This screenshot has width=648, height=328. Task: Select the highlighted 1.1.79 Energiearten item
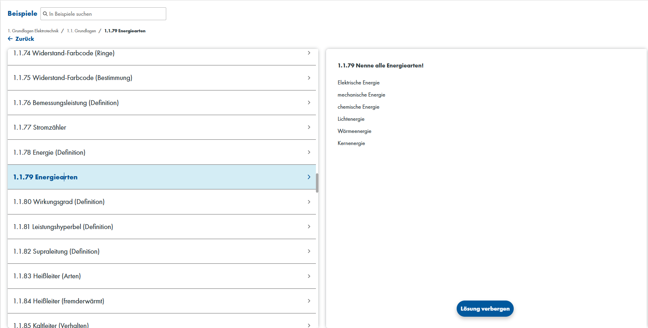click(162, 177)
